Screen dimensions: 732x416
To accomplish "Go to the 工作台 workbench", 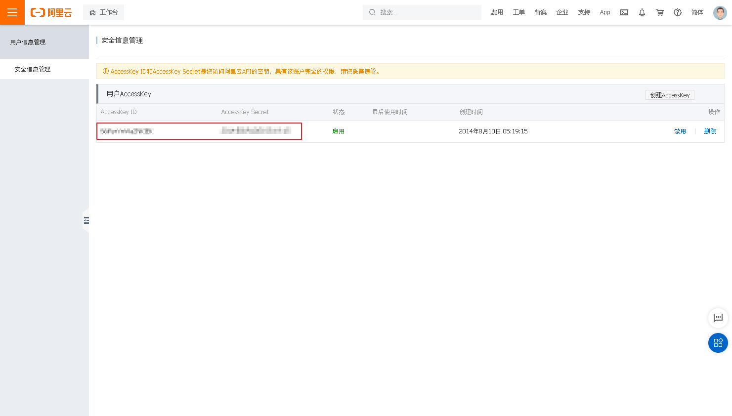I will (104, 12).
